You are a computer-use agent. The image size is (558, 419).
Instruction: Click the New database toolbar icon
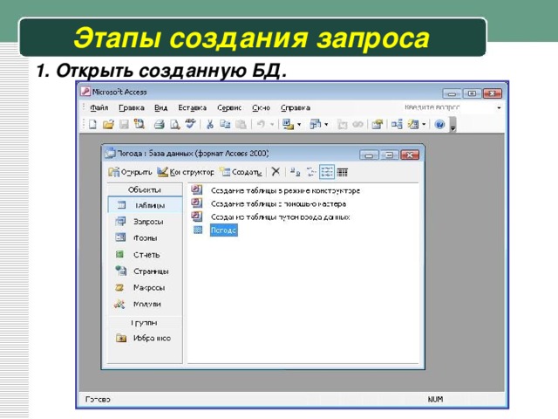click(x=93, y=124)
